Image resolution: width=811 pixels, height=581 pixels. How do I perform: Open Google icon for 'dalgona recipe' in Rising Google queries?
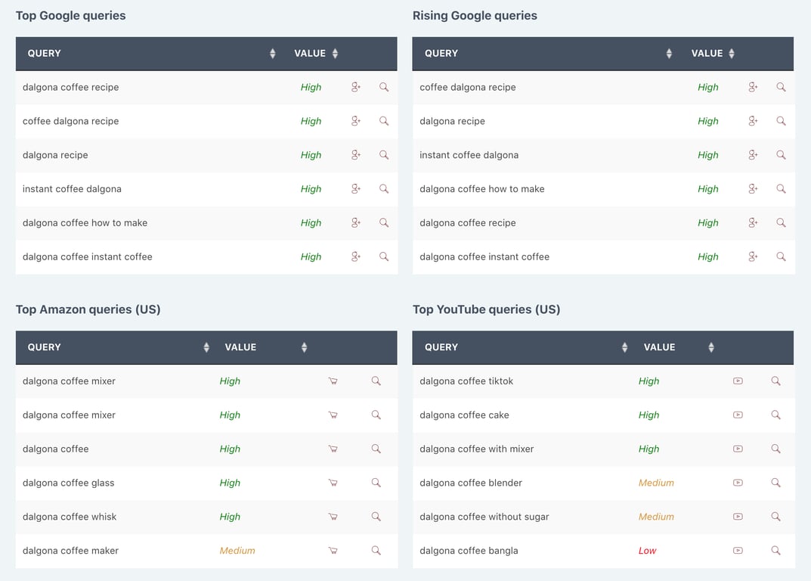[753, 120]
